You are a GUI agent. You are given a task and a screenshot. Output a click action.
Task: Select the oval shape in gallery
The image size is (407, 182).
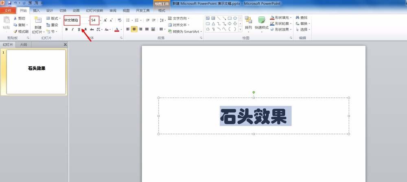tap(235, 18)
